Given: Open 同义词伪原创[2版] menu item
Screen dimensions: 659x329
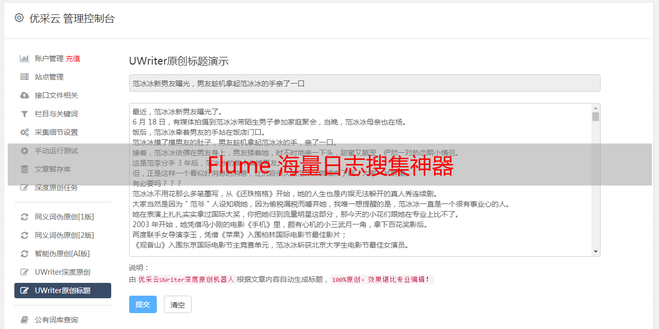Looking at the screenshot, I should point(63,235).
